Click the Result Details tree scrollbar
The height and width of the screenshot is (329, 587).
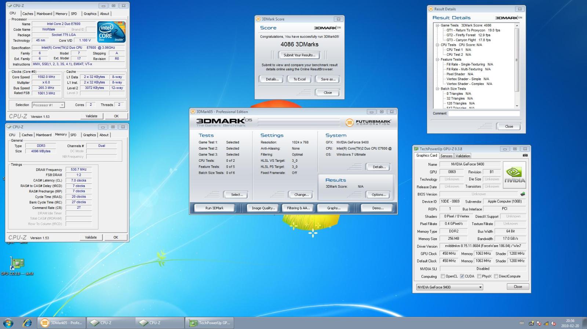[517, 66]
